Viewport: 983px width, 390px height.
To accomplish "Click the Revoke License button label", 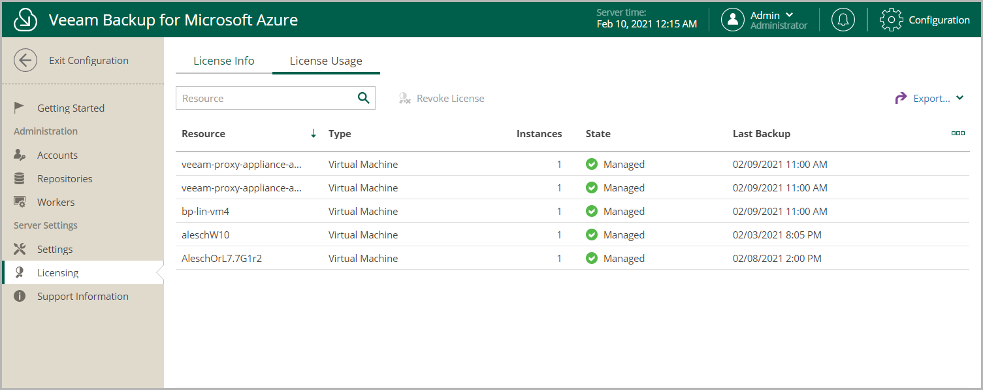I will point(451,99).
